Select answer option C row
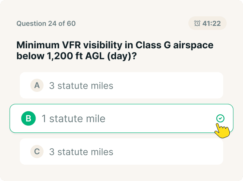The image size is (243, 181). (x=121, y=151)
